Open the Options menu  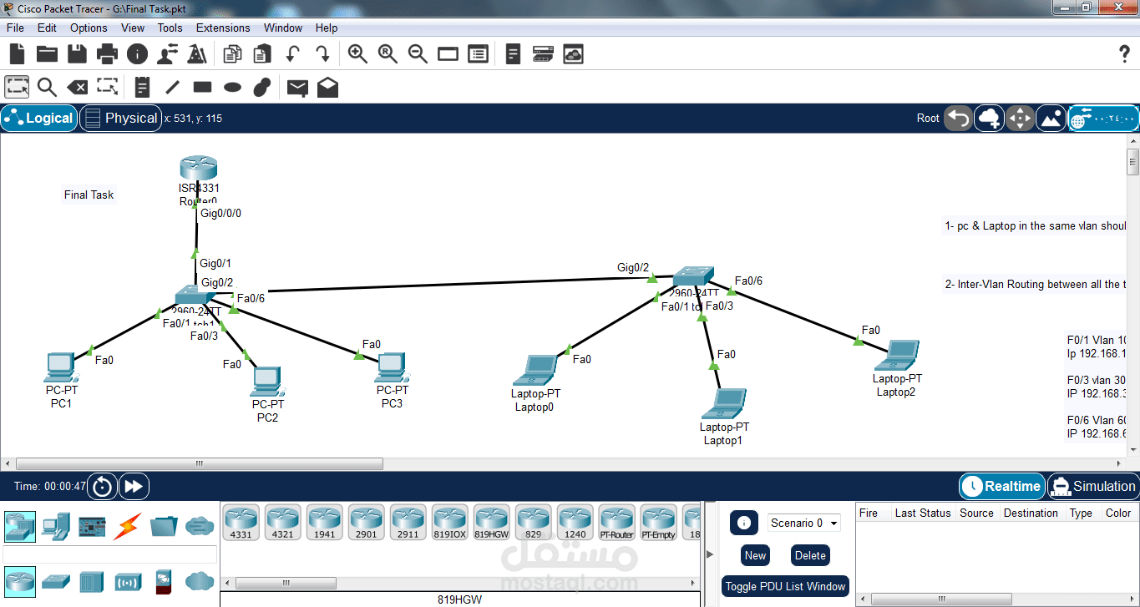pos(89,28)
